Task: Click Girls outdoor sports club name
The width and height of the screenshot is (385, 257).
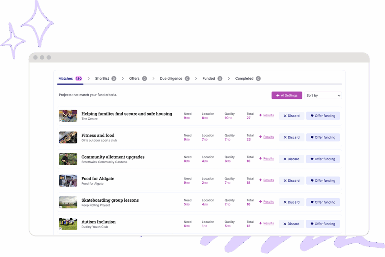Action: 99,140
